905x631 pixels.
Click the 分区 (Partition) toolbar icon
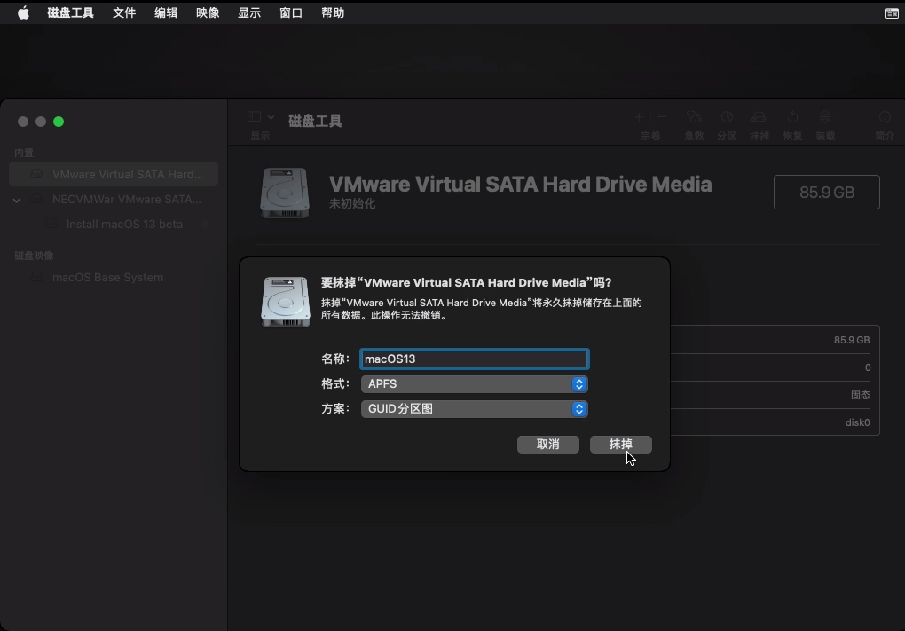point(727,117)
